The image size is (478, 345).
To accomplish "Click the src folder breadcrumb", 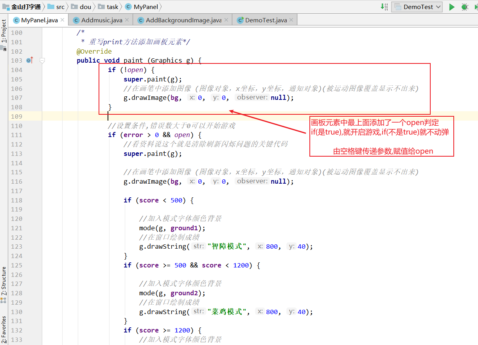I will (56, 7).
